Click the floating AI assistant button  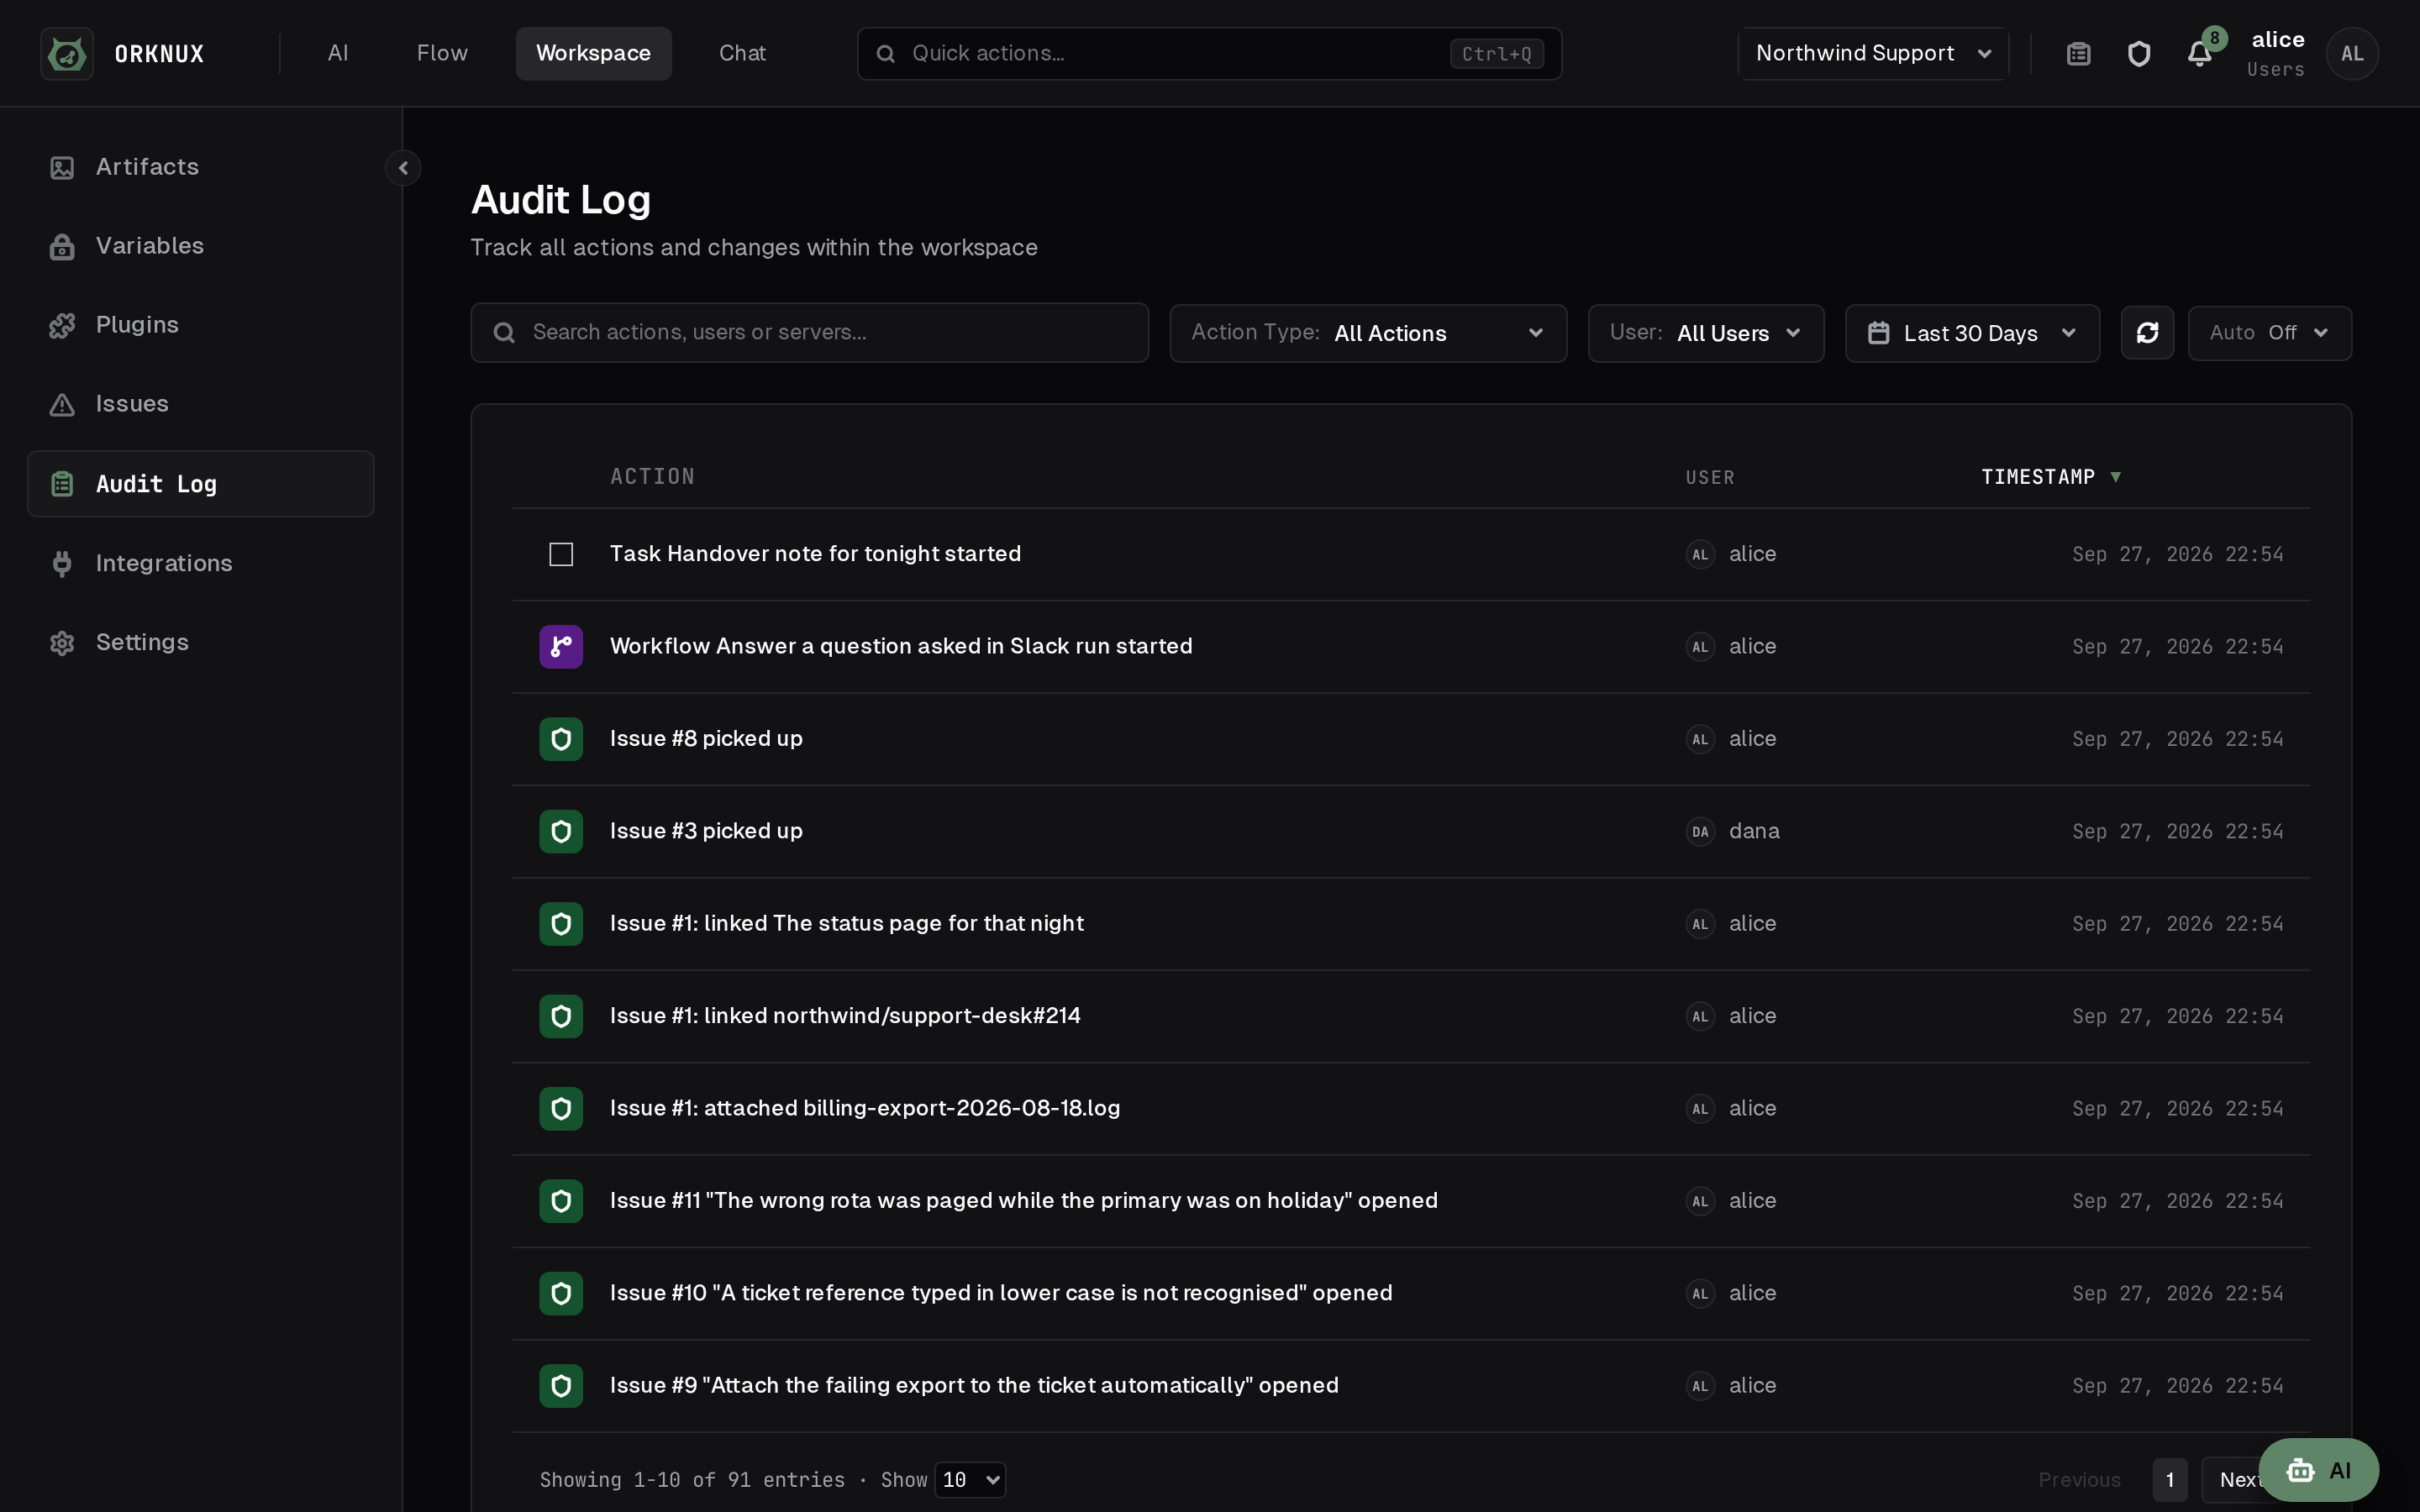point(2318,1470)
